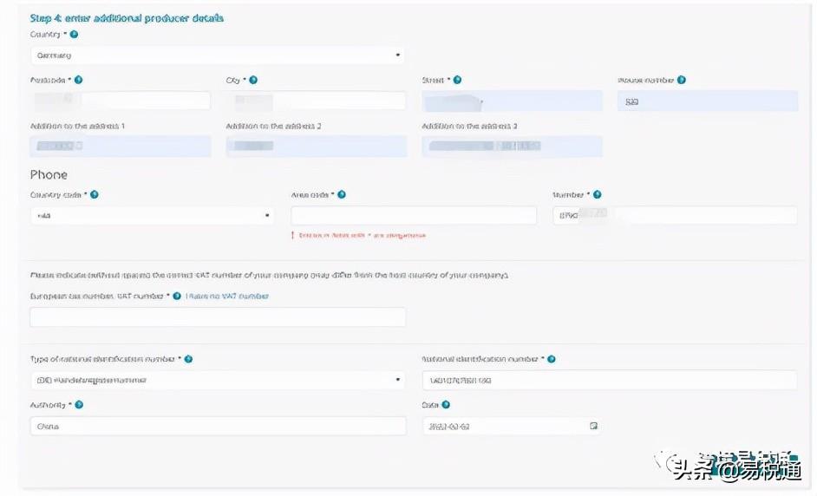Viewport: 817px width, 496px height.
Task: Click the Area code help icon
Action: [342, 195]
